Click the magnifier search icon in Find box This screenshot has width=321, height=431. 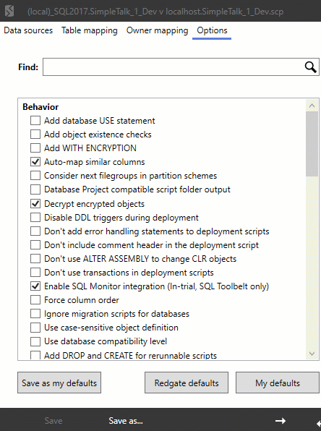click(x=310, y=67)
